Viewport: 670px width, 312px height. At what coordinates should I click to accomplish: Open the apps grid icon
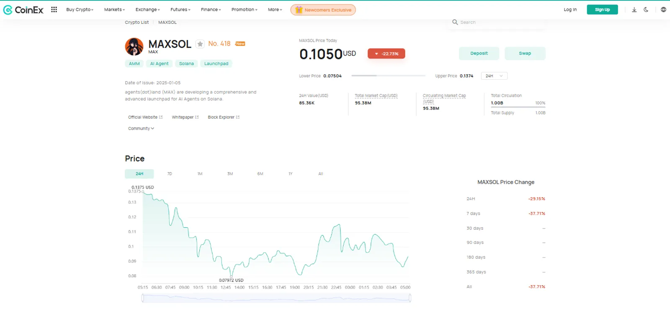point(54,9)
